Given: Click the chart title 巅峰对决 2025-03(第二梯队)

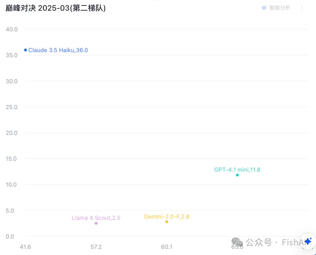Looking at the screenshot, I should pyautogui.click(x=55, y=8).
